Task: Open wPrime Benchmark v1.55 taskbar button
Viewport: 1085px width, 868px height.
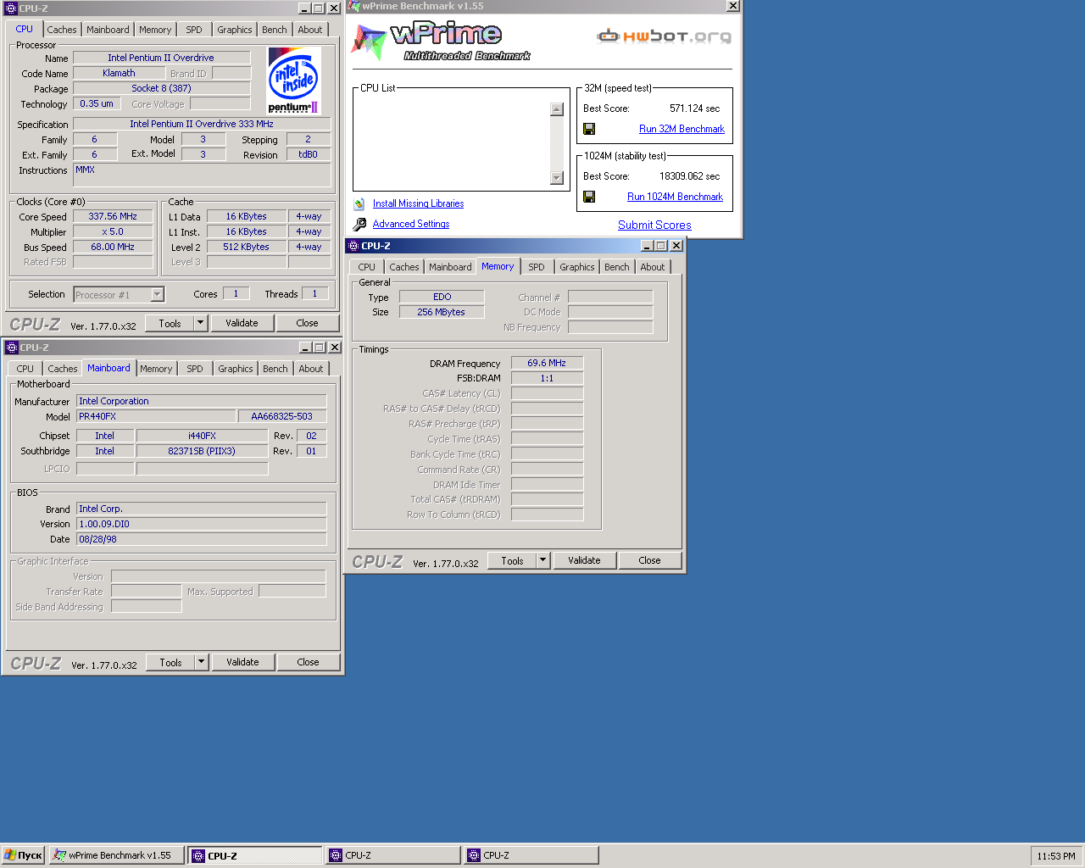Action: [x=117, y=855]
